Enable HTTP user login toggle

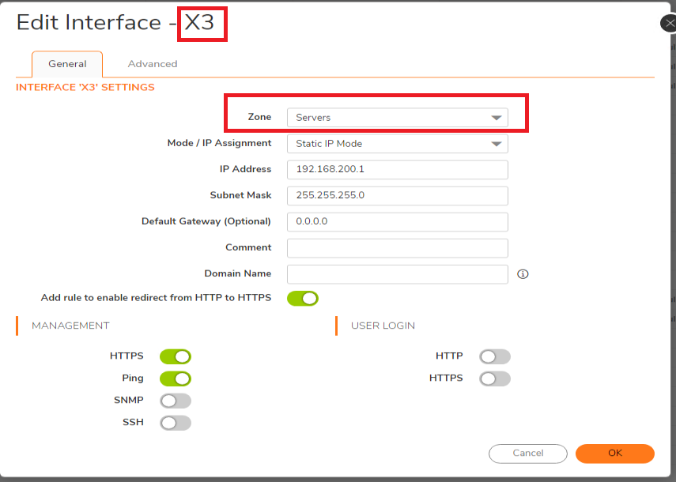tap(495, 356)
